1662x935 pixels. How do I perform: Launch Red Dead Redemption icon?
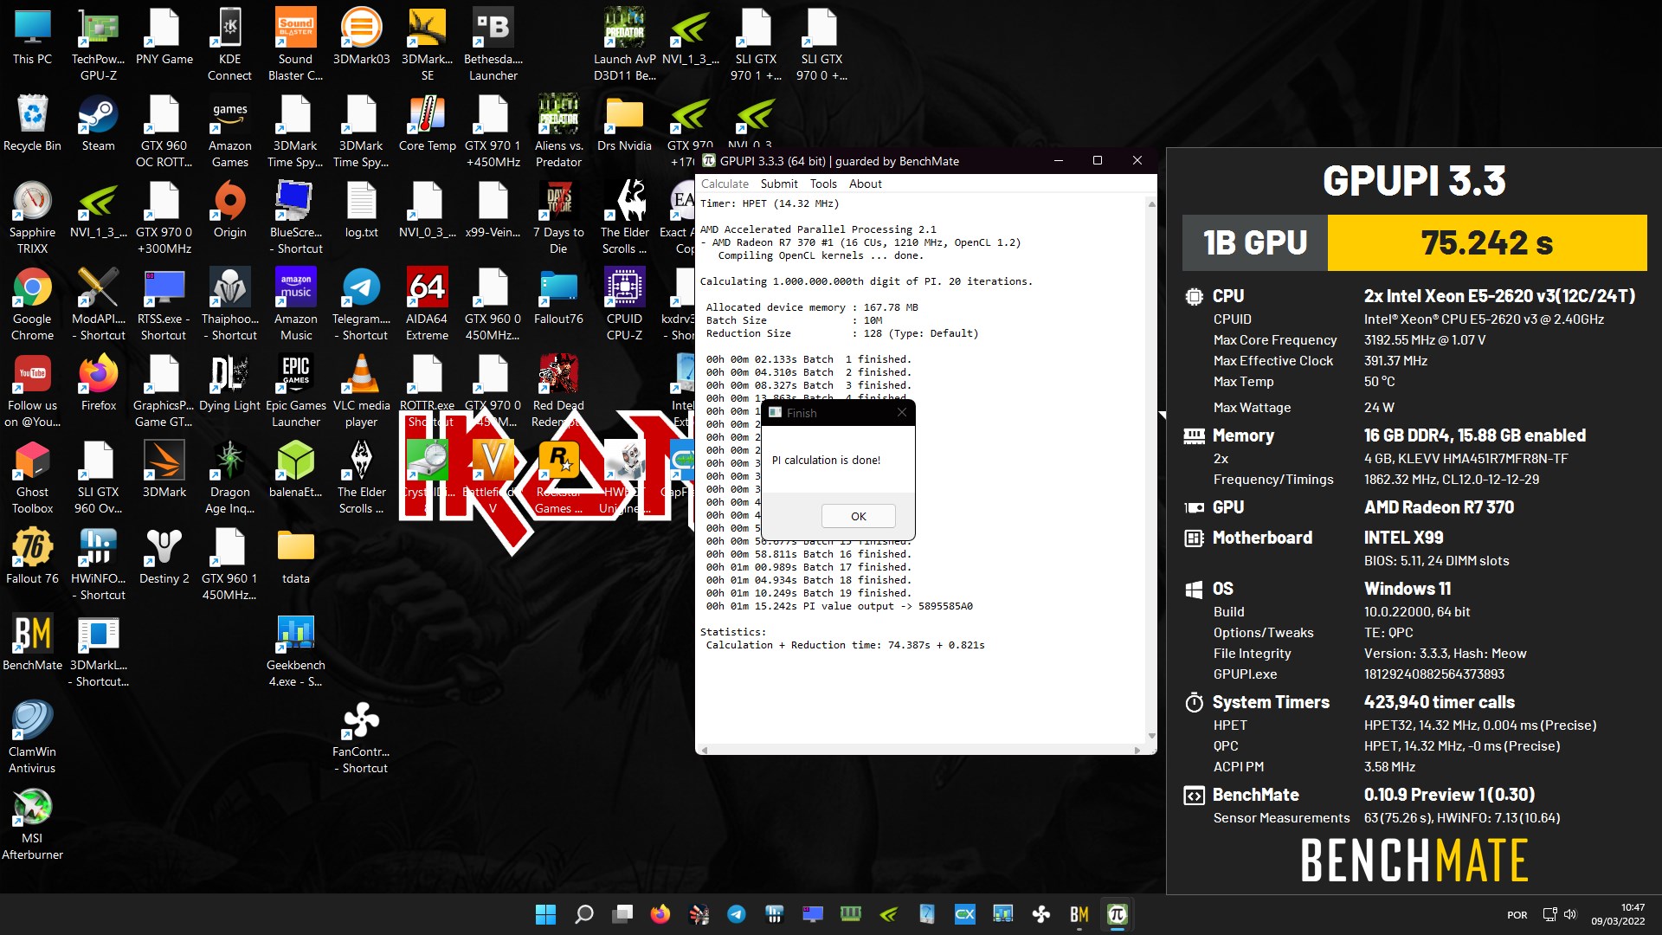click(558, 391)
